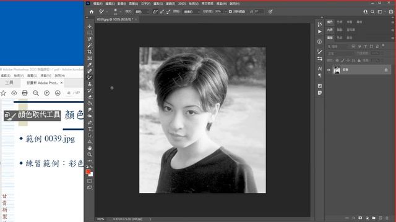This screenshot has height=222, width=396.
Task: Select the Paint Bucket tool
Action: 90,103
